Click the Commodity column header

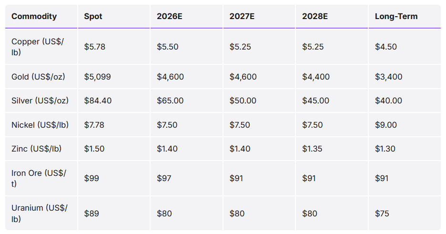(34, 16)
